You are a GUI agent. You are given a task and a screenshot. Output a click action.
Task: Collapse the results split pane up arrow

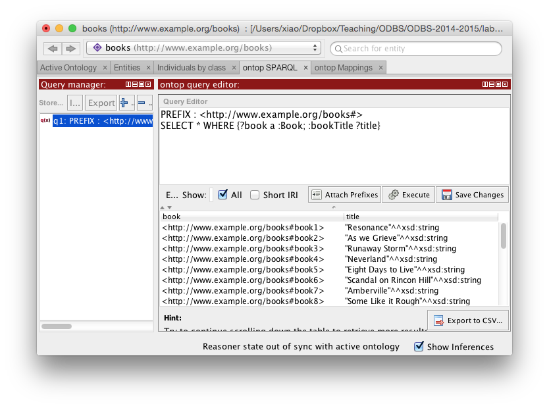162,207
